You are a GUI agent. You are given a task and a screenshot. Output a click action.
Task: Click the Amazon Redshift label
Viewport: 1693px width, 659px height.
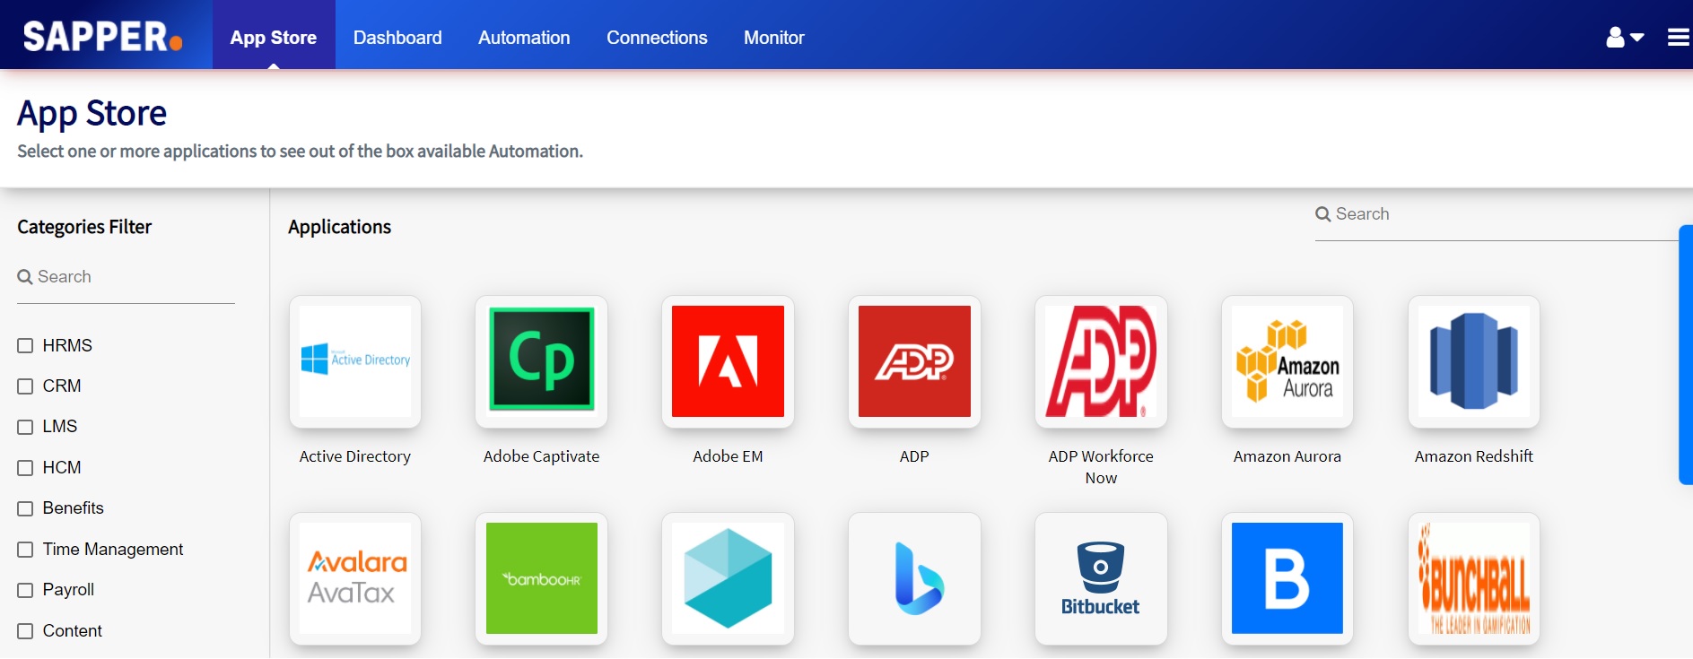[x=1474, y=456]
